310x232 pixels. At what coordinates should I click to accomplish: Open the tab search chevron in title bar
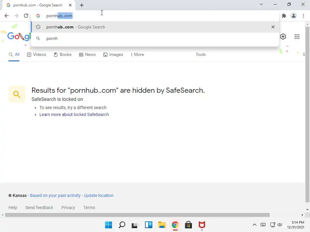[x=261, y=4]
